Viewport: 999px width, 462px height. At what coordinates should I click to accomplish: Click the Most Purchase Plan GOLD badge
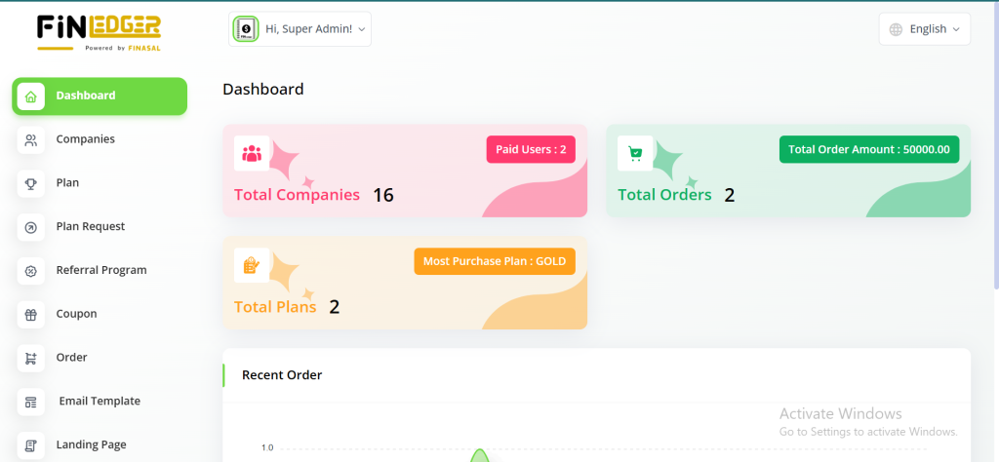point(495,261)
